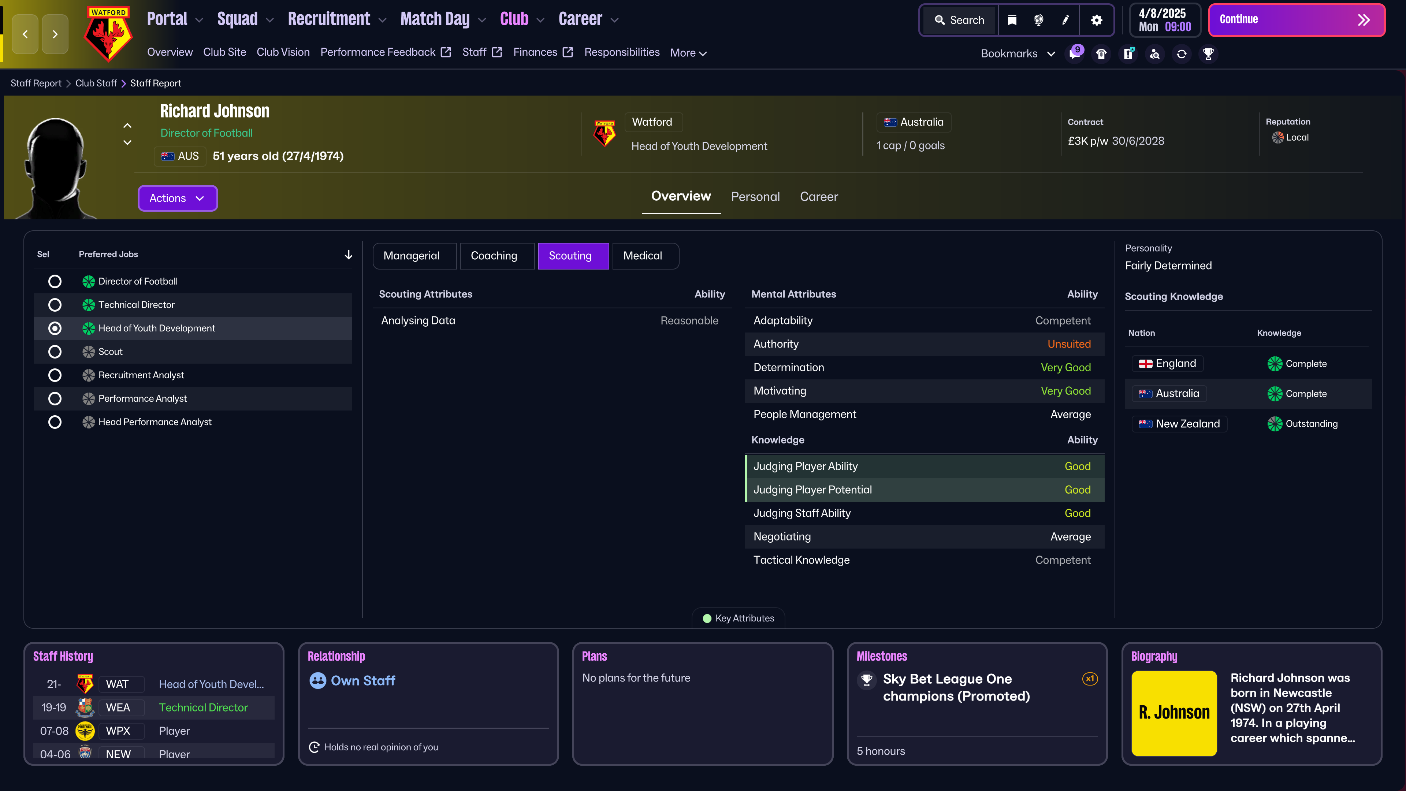Image resolution: width=1406 pixels, height=791 pixels.
Task: Select the Director of Football radio button
Action: (55, 281)
